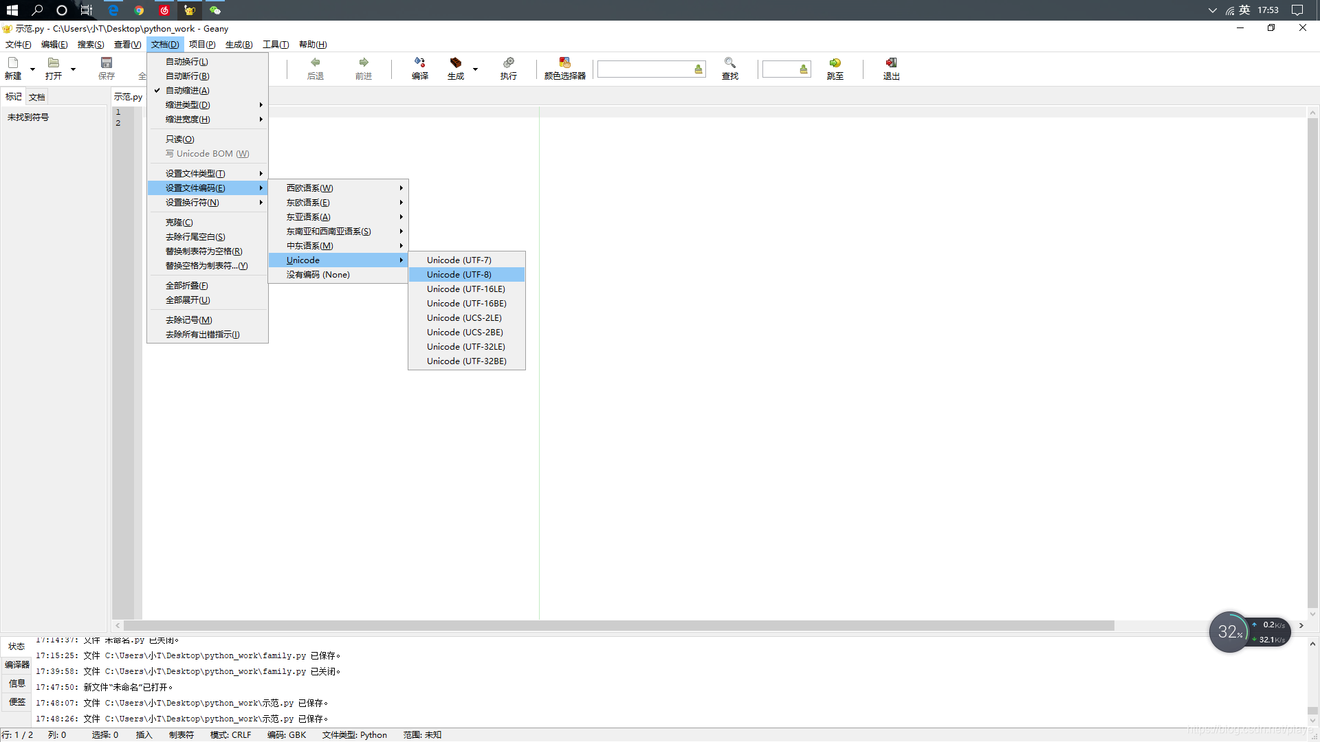Click the 前进 (Forward) arrow icon

point(364,63)
